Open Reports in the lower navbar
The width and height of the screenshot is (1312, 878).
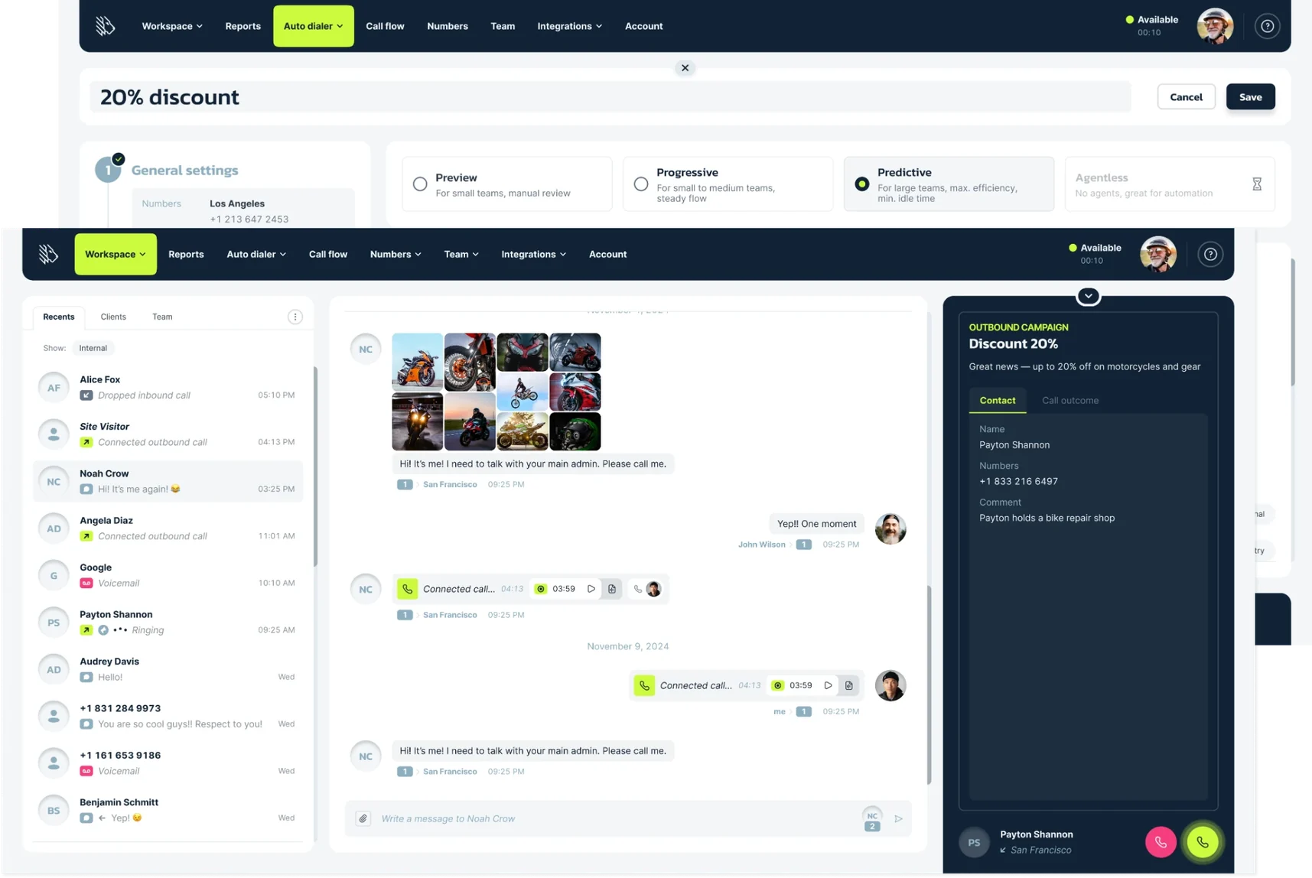186,254
